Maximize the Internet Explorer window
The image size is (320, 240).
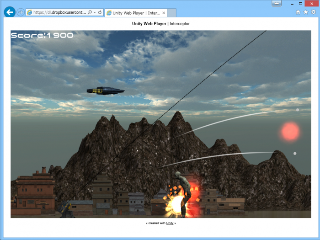300,4
